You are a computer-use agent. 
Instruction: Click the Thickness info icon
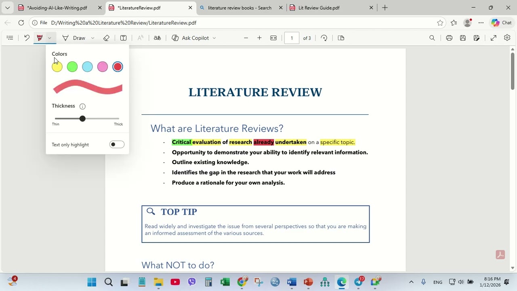pyautogui.click(x=82, y=106)
